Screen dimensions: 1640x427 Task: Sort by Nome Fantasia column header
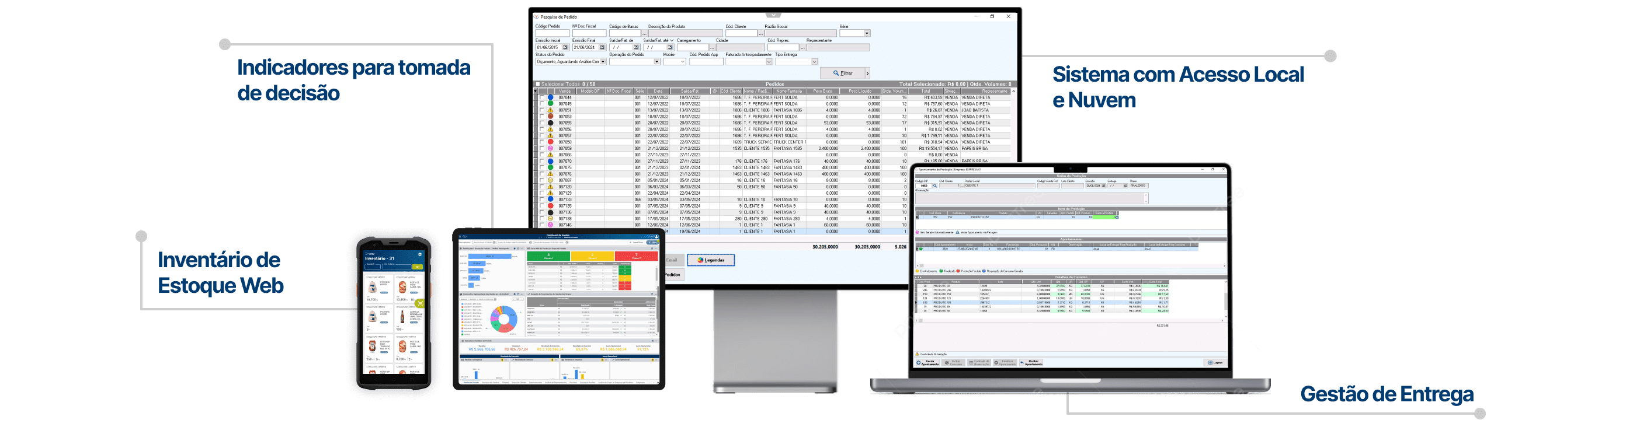click(x=790, y=92)
